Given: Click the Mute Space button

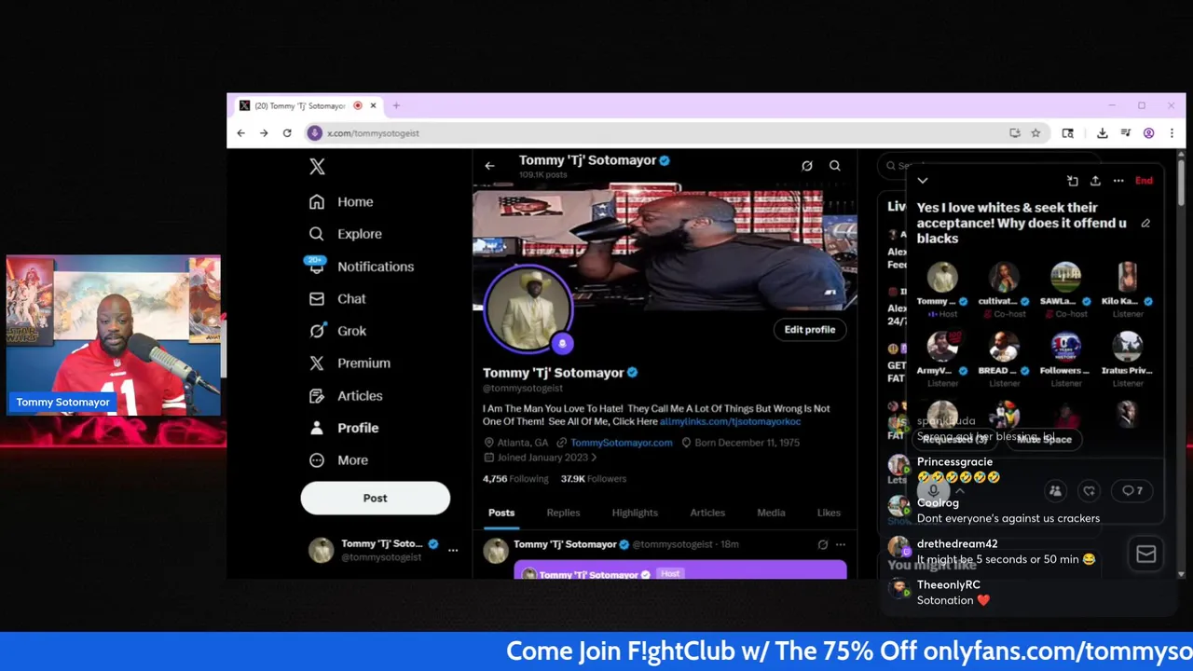Looking at the screenshot, I should click(1044, 439).
